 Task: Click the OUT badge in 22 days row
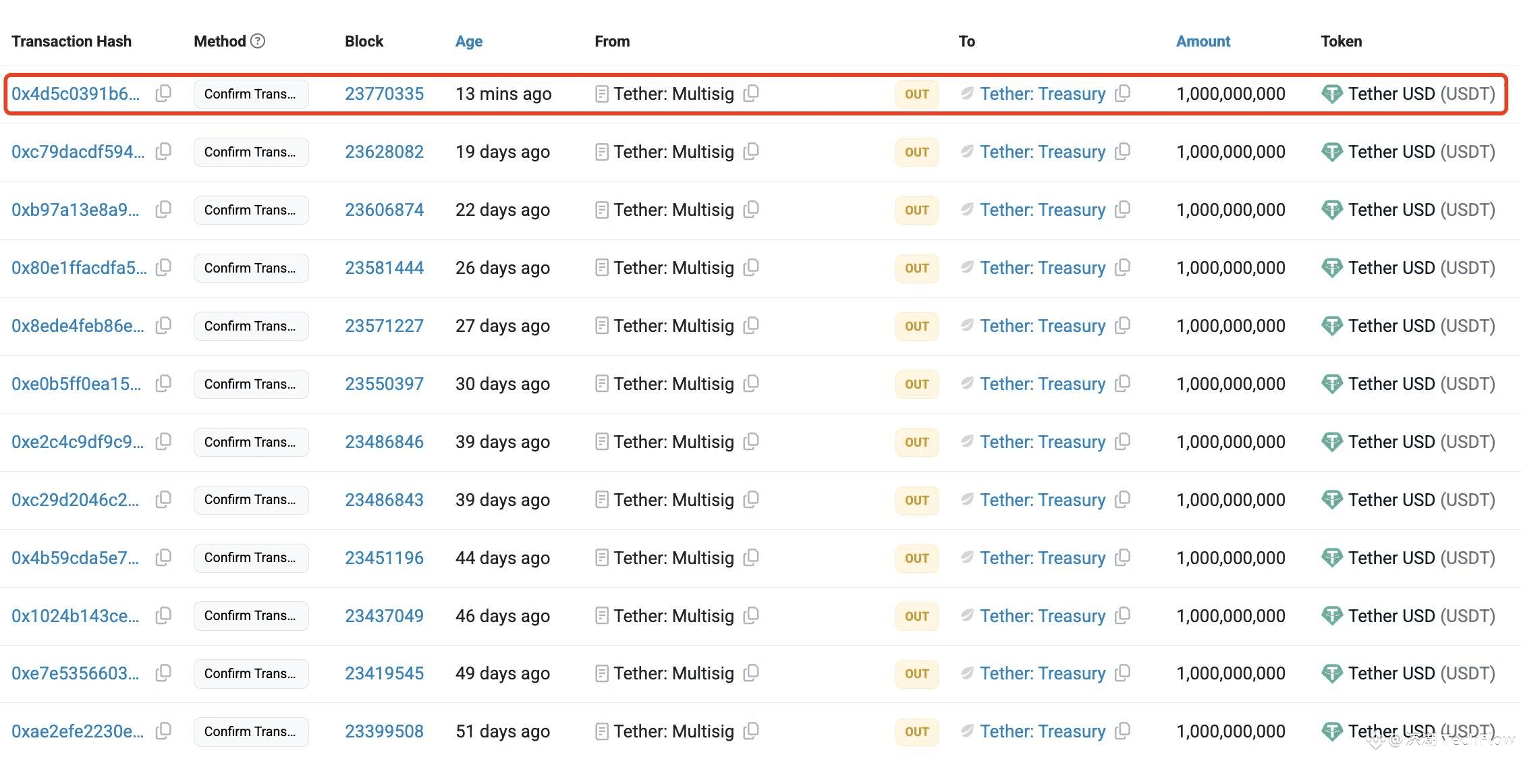tap(916, 210)
